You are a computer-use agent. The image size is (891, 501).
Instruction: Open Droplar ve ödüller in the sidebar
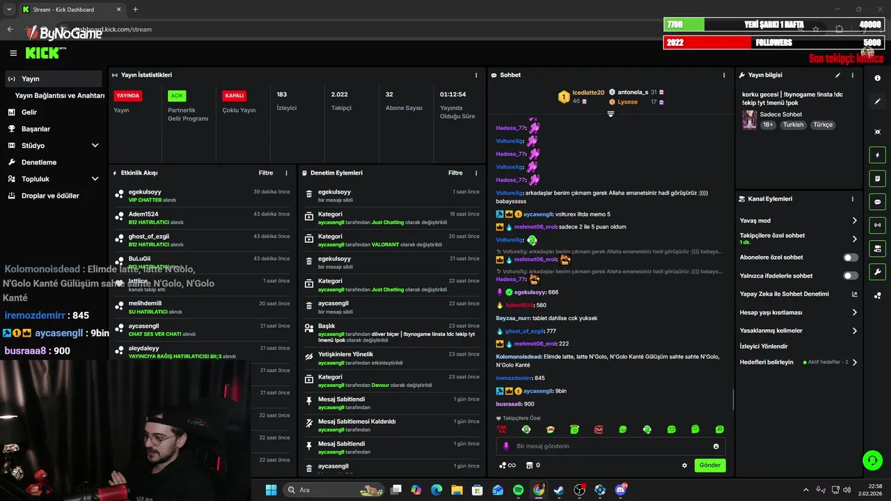54,196
